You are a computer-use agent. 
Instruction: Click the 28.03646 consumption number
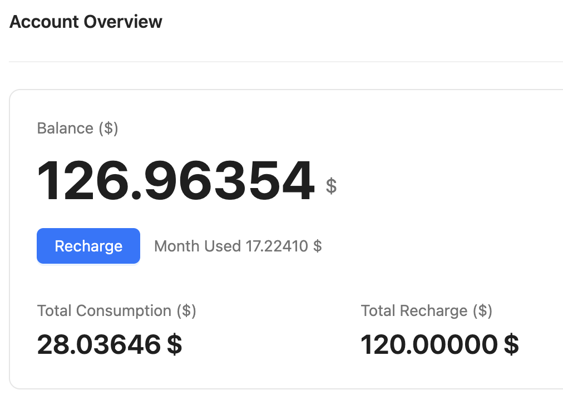pos(99,345)
